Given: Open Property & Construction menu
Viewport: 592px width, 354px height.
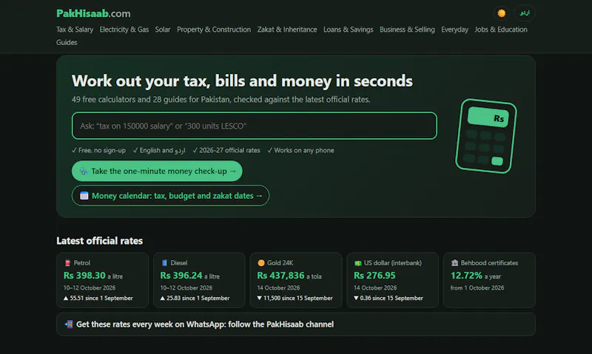Looking at the screenshot, I should tap(214, 30).
